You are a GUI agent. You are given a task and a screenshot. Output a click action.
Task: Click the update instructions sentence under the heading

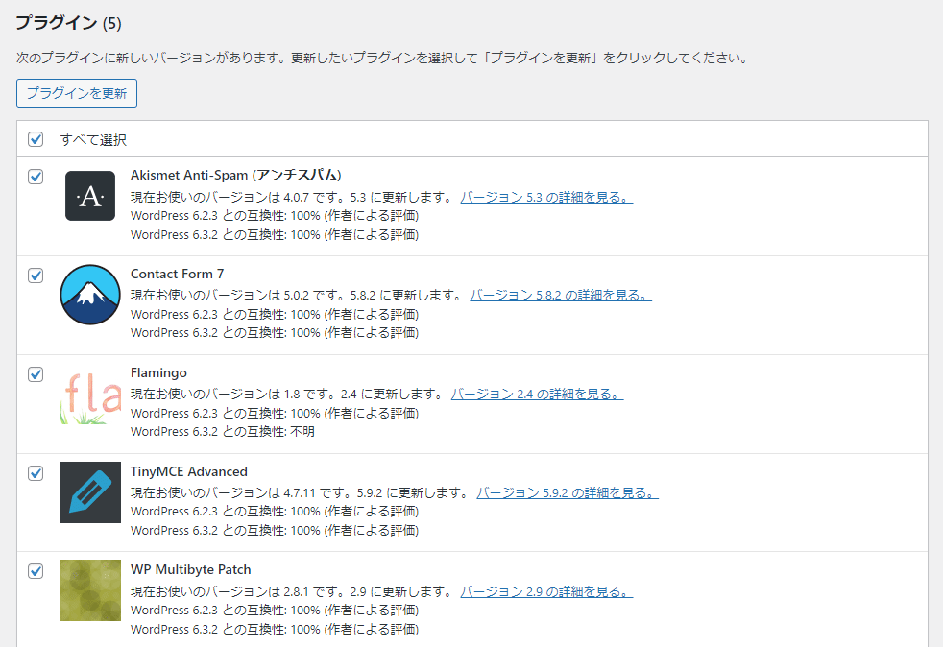[382, 58]
